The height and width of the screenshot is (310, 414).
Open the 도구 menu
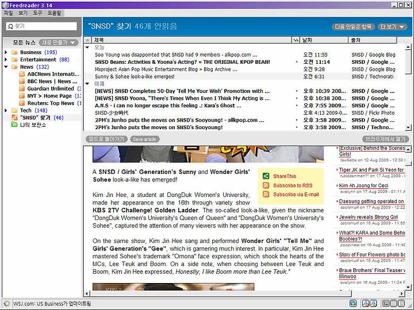tap(37, 13)
